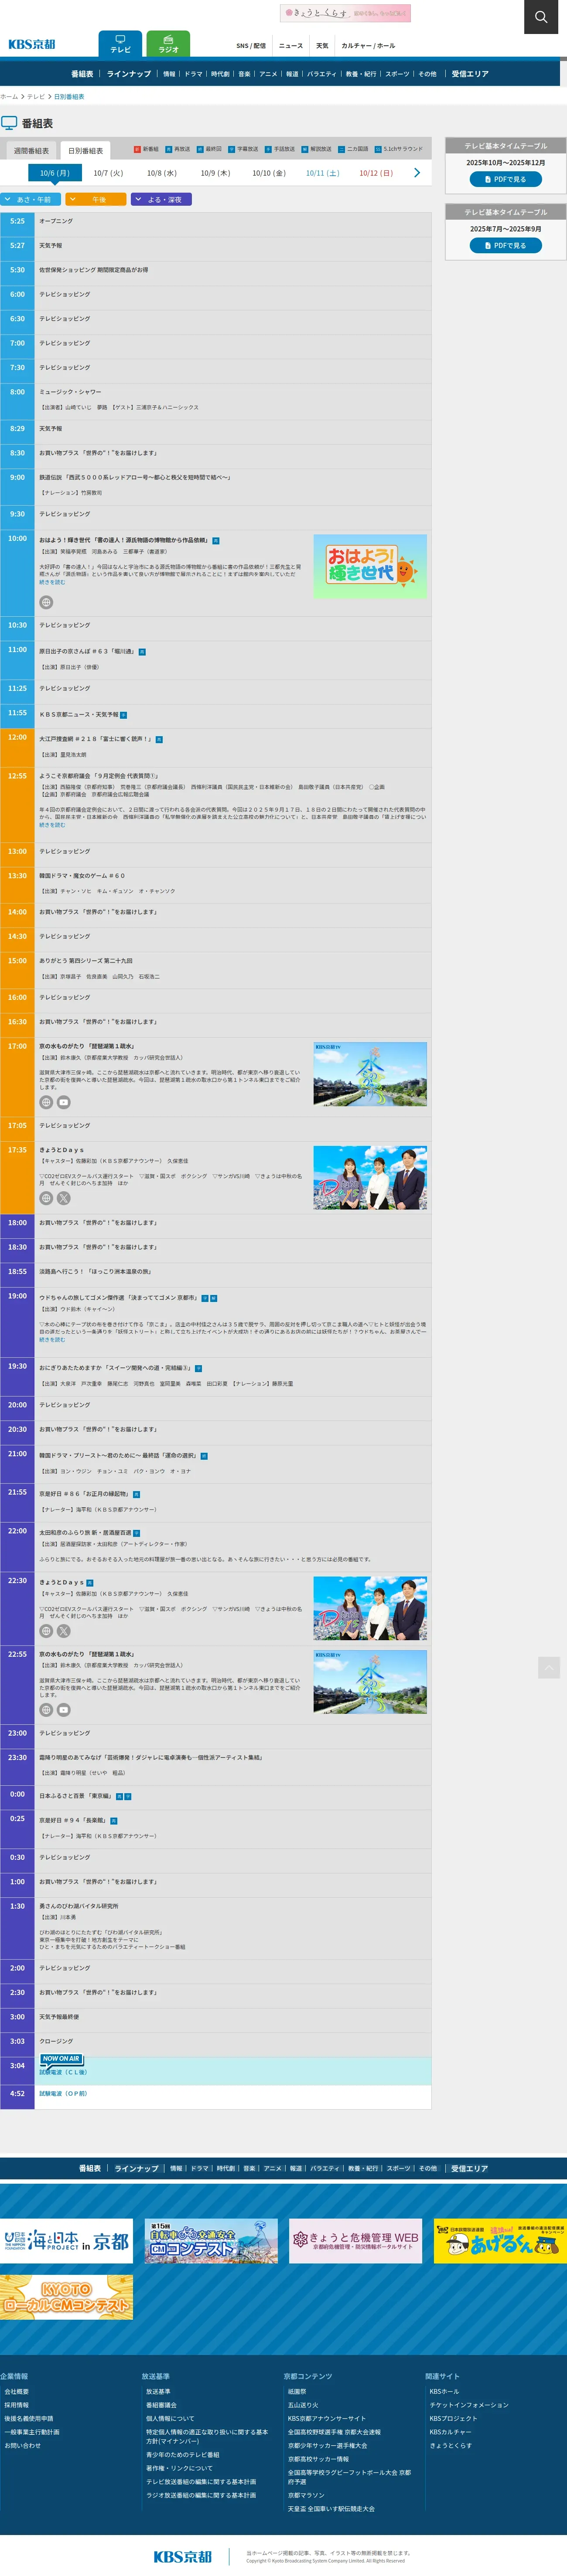Click PDFで見る for 2025年7月〜9月 timetable

(506, 245)
